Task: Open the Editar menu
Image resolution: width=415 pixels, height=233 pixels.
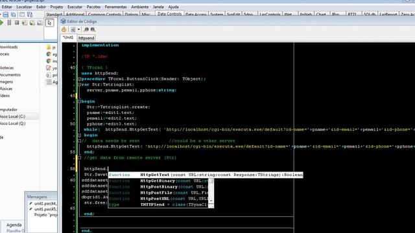Action: point(7,7)
